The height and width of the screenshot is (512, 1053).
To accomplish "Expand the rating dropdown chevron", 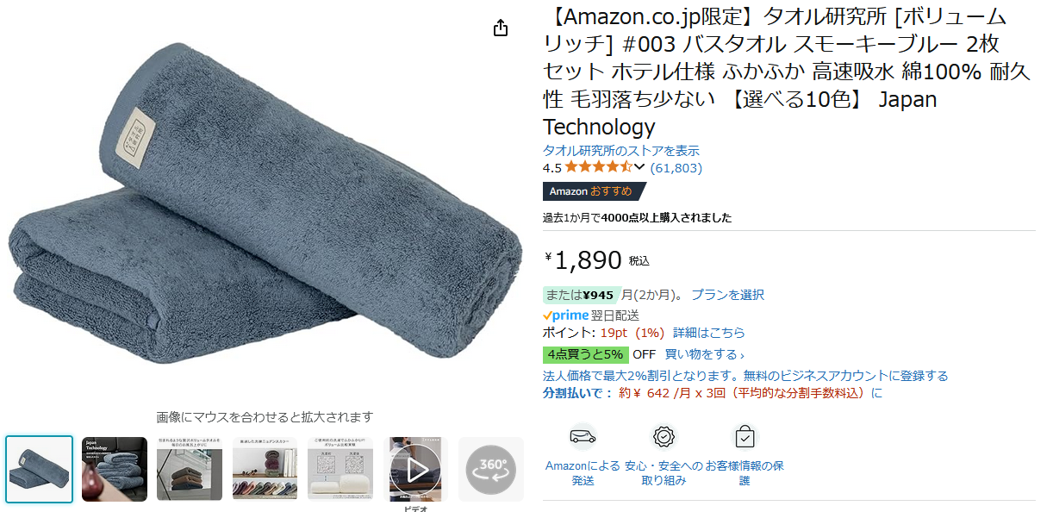I will click(639, 167).
